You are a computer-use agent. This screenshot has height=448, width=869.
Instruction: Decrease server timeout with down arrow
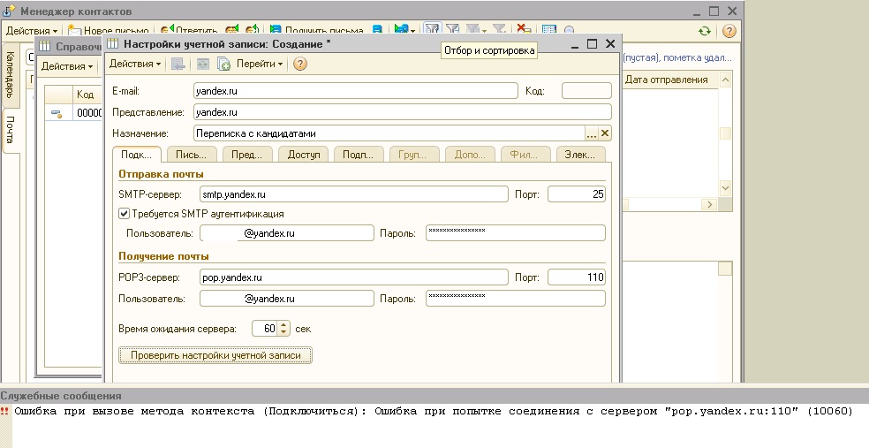tap(283, 331)
